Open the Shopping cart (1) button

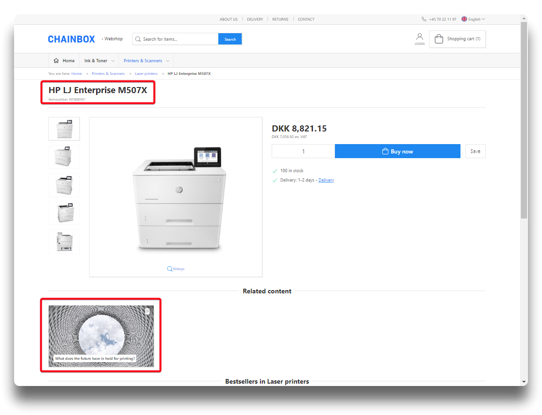click(457, 39)
